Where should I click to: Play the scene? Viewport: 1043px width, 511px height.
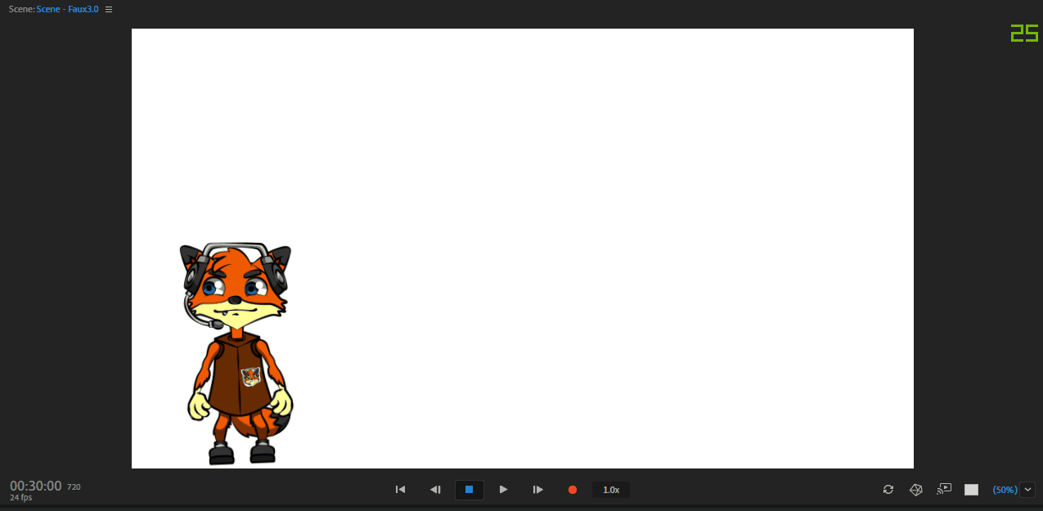pos(504,490)
